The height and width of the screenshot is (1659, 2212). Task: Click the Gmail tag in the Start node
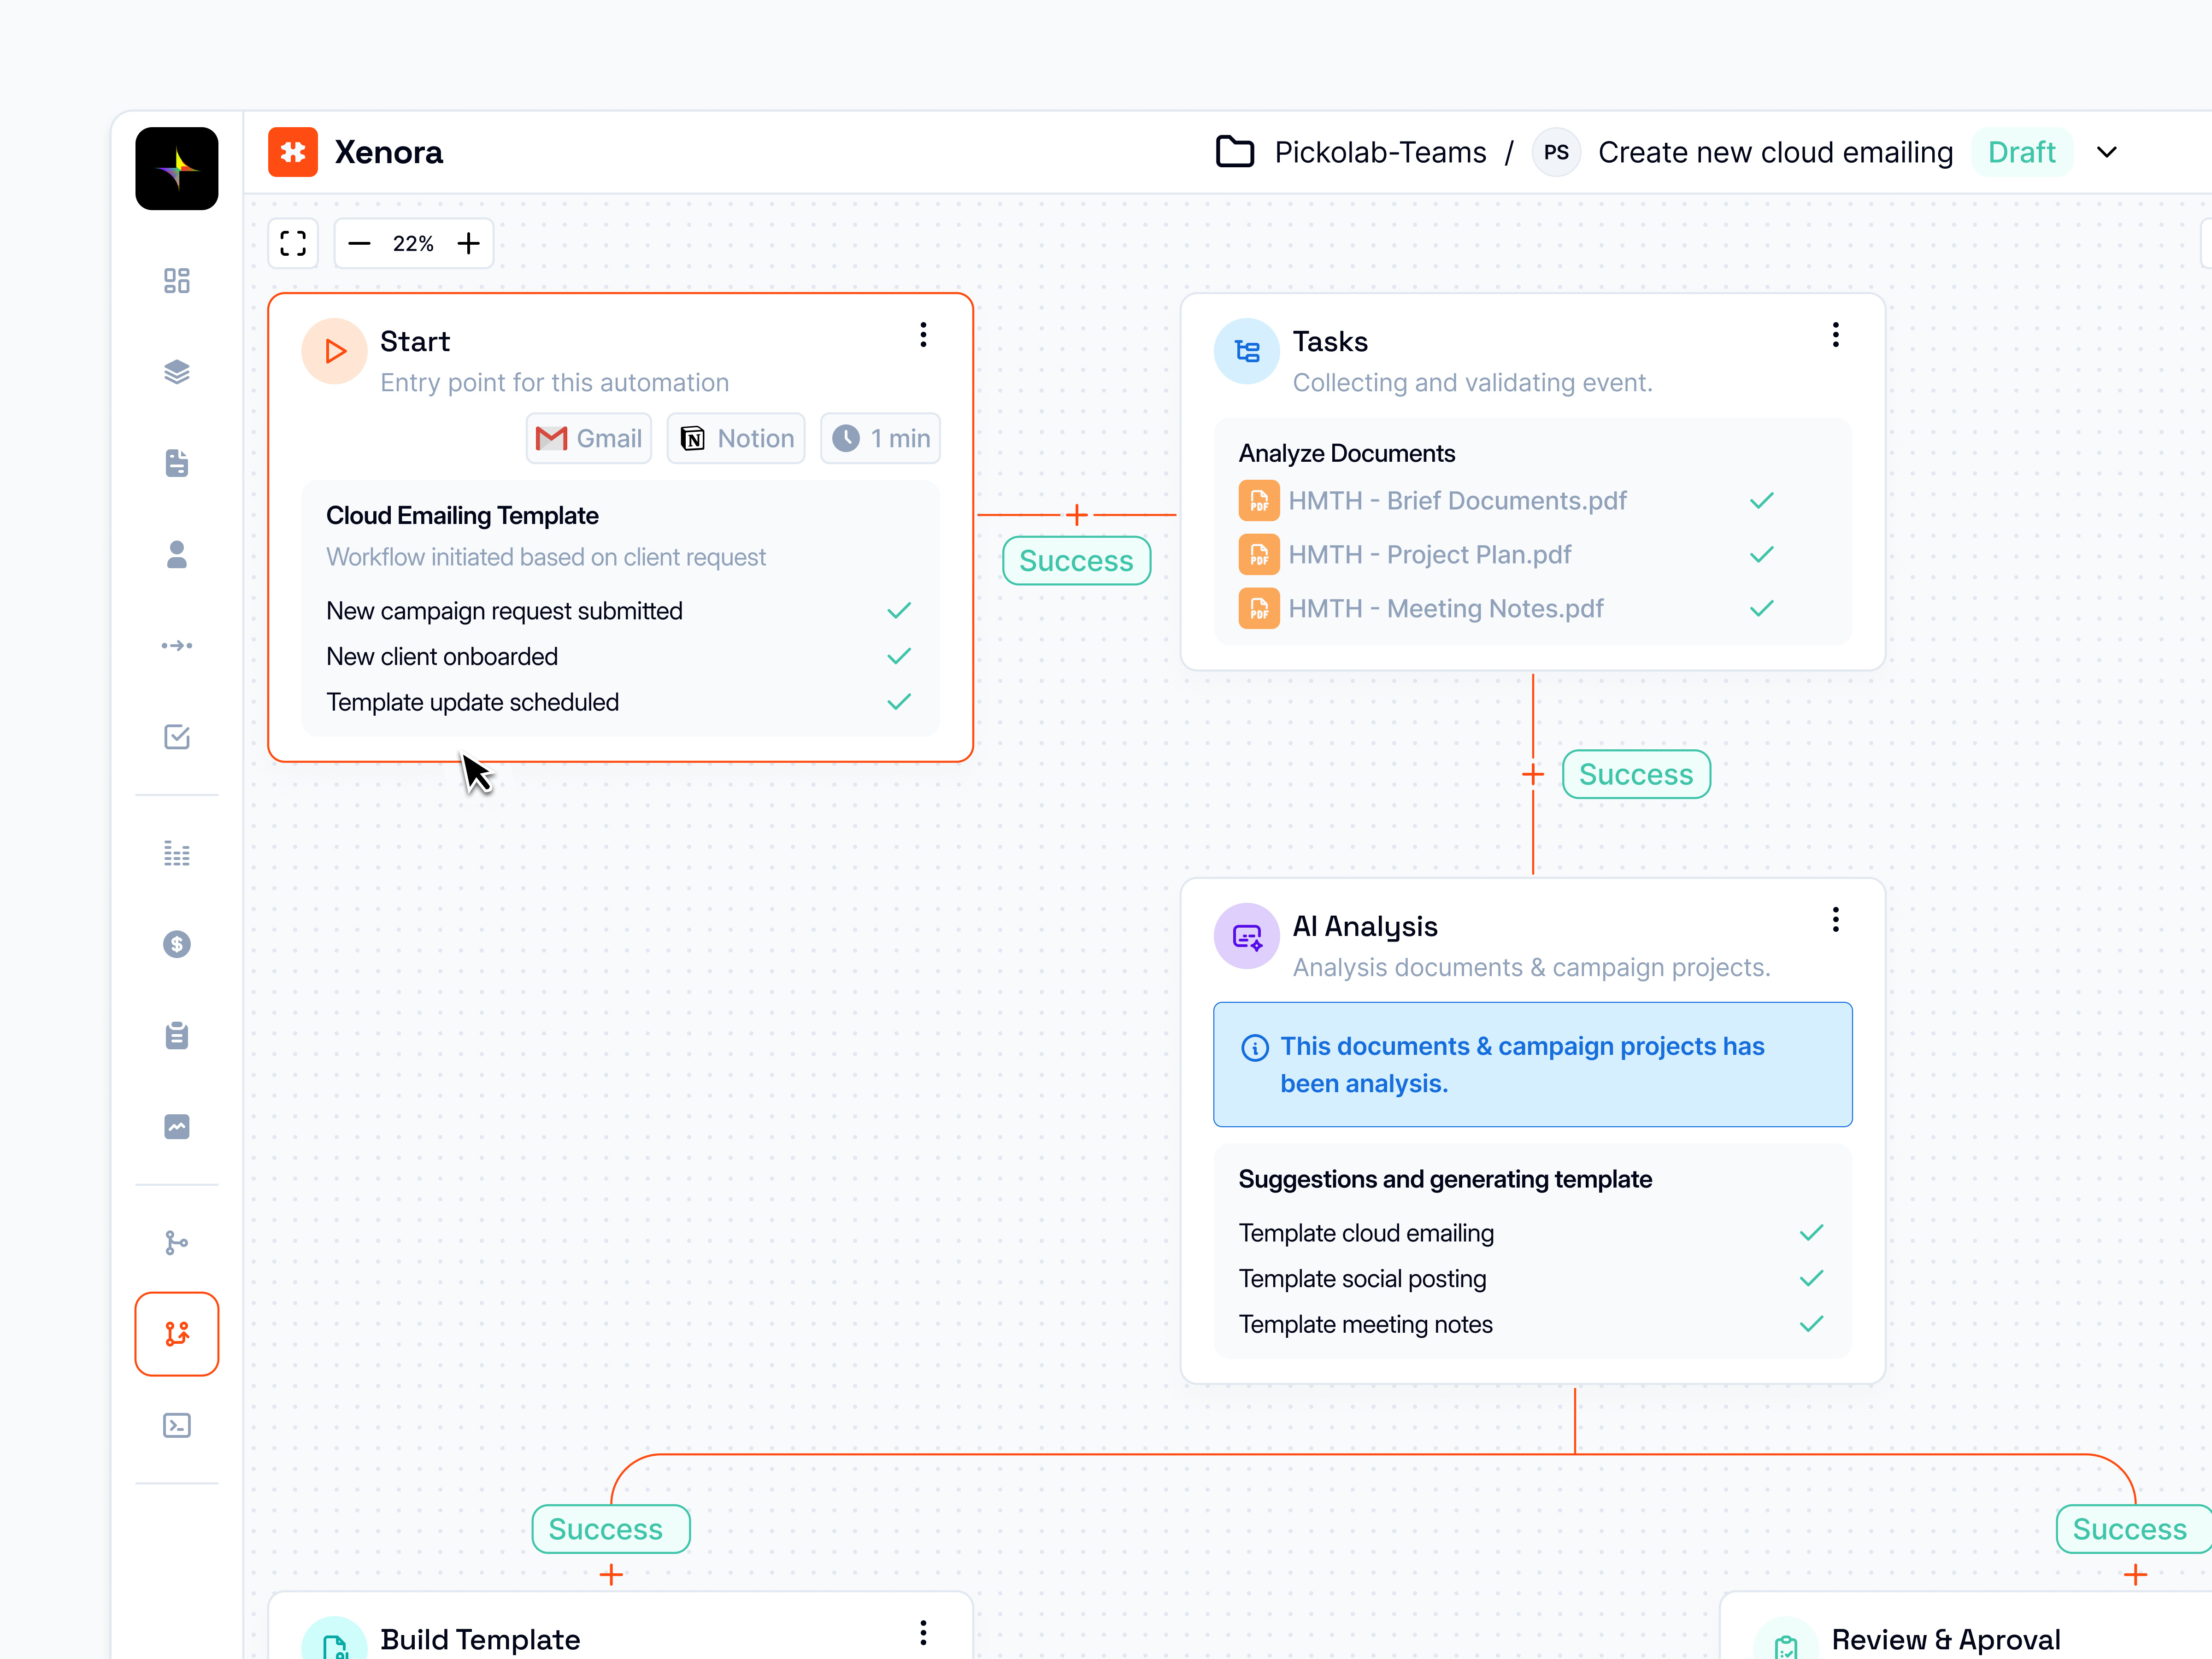(x=588, y=438)
